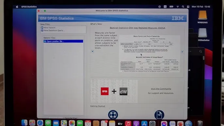Open Trash in the dock
Image resolution: width=224 pixels, height=126 pixels.
(x=200, y=123)
